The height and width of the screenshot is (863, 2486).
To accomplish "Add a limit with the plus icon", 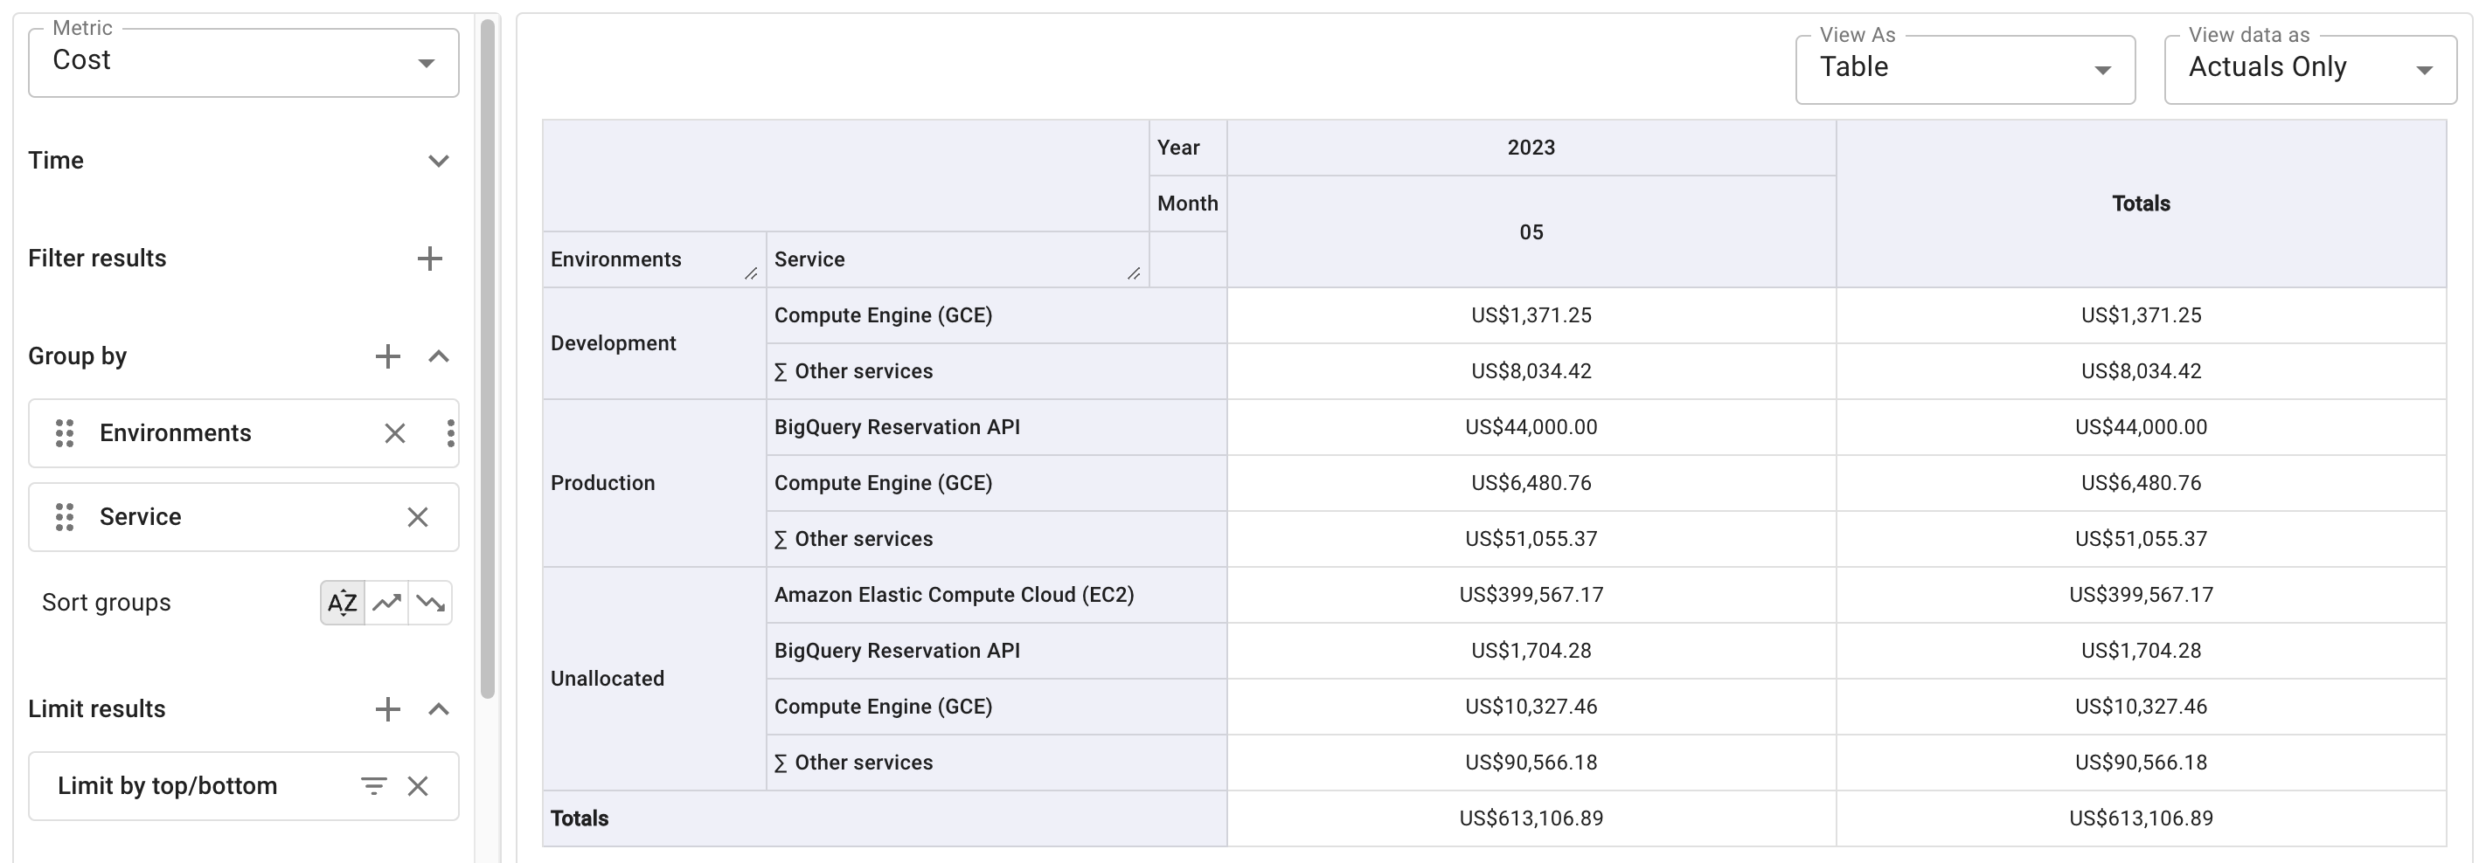I will pyautogui.click(x=387, y=709).
